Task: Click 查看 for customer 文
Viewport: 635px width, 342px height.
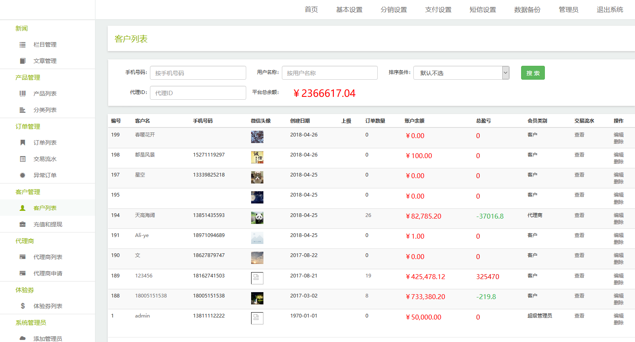Action: (579, 255)
